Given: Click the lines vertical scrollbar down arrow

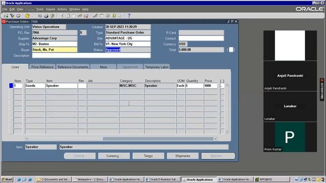Looking at the screenshot, I should click(x=227, y=132).
